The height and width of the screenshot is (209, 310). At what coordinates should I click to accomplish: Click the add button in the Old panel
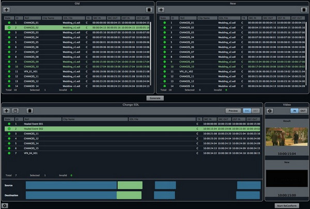[x=7, y=9]
